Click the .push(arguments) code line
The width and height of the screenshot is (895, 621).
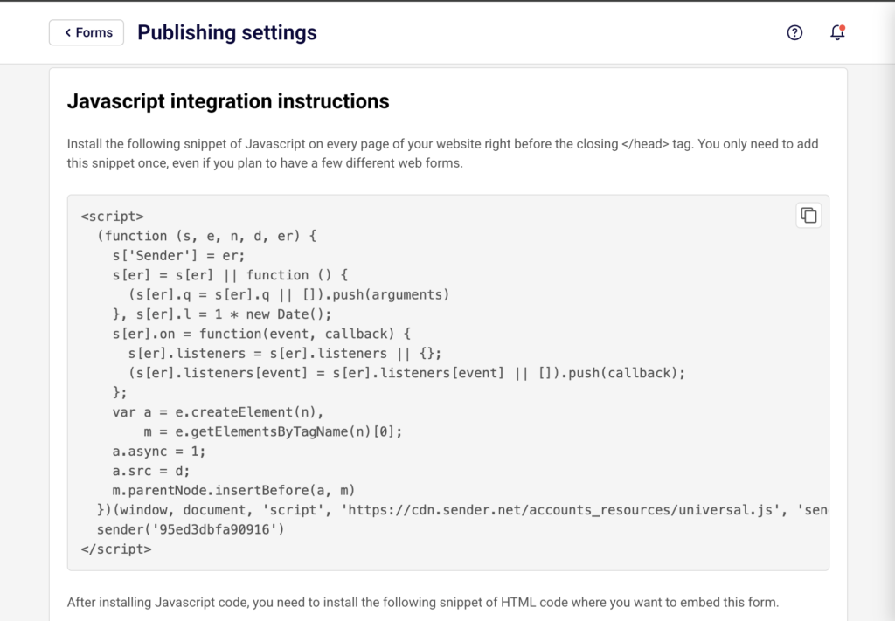(289, 295)
